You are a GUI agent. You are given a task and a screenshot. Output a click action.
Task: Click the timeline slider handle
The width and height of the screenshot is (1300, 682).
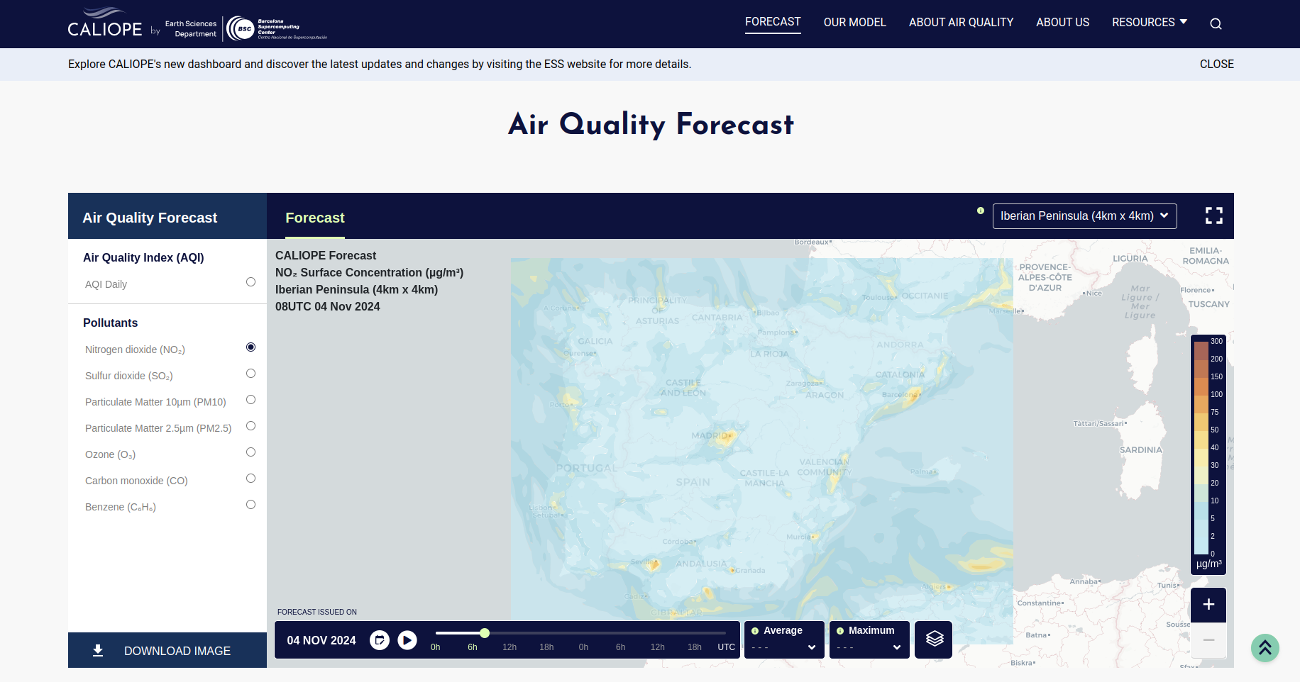point(485,633)
